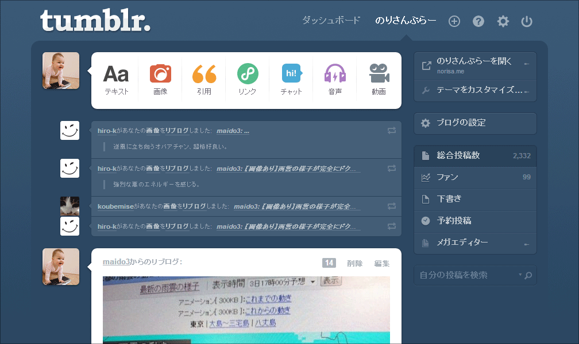Click gear icon beside ブログの設定
The image size is (579, 344).
pos(426,123)
